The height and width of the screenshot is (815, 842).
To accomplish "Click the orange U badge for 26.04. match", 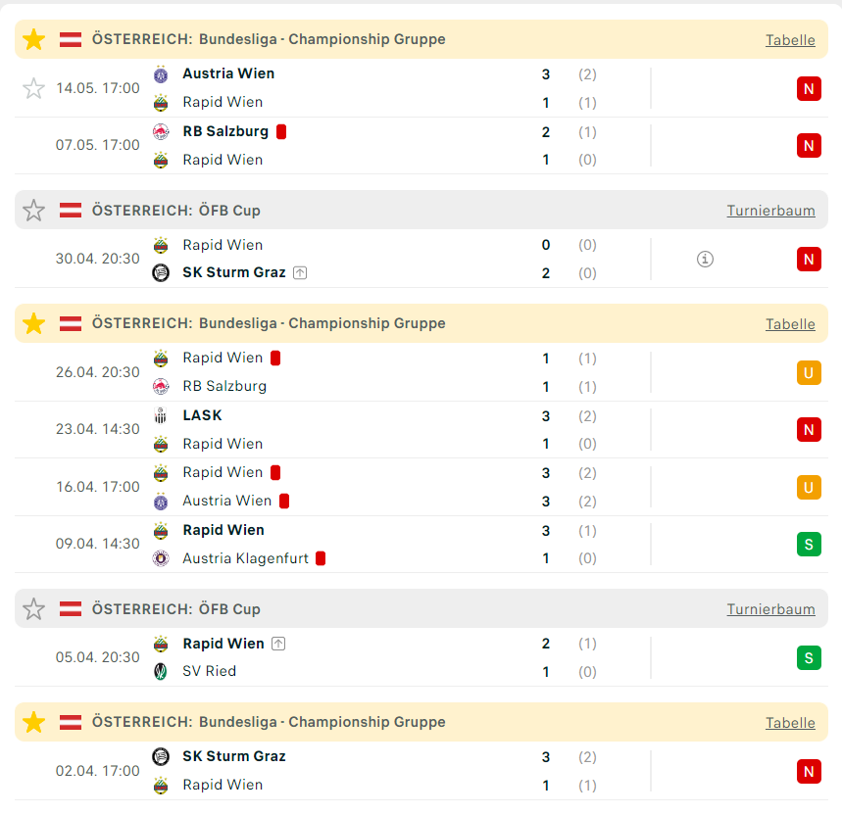I will click(809, 373).
